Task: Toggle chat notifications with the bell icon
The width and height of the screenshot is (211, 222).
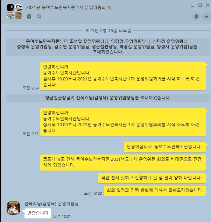Action: [196, 16]
